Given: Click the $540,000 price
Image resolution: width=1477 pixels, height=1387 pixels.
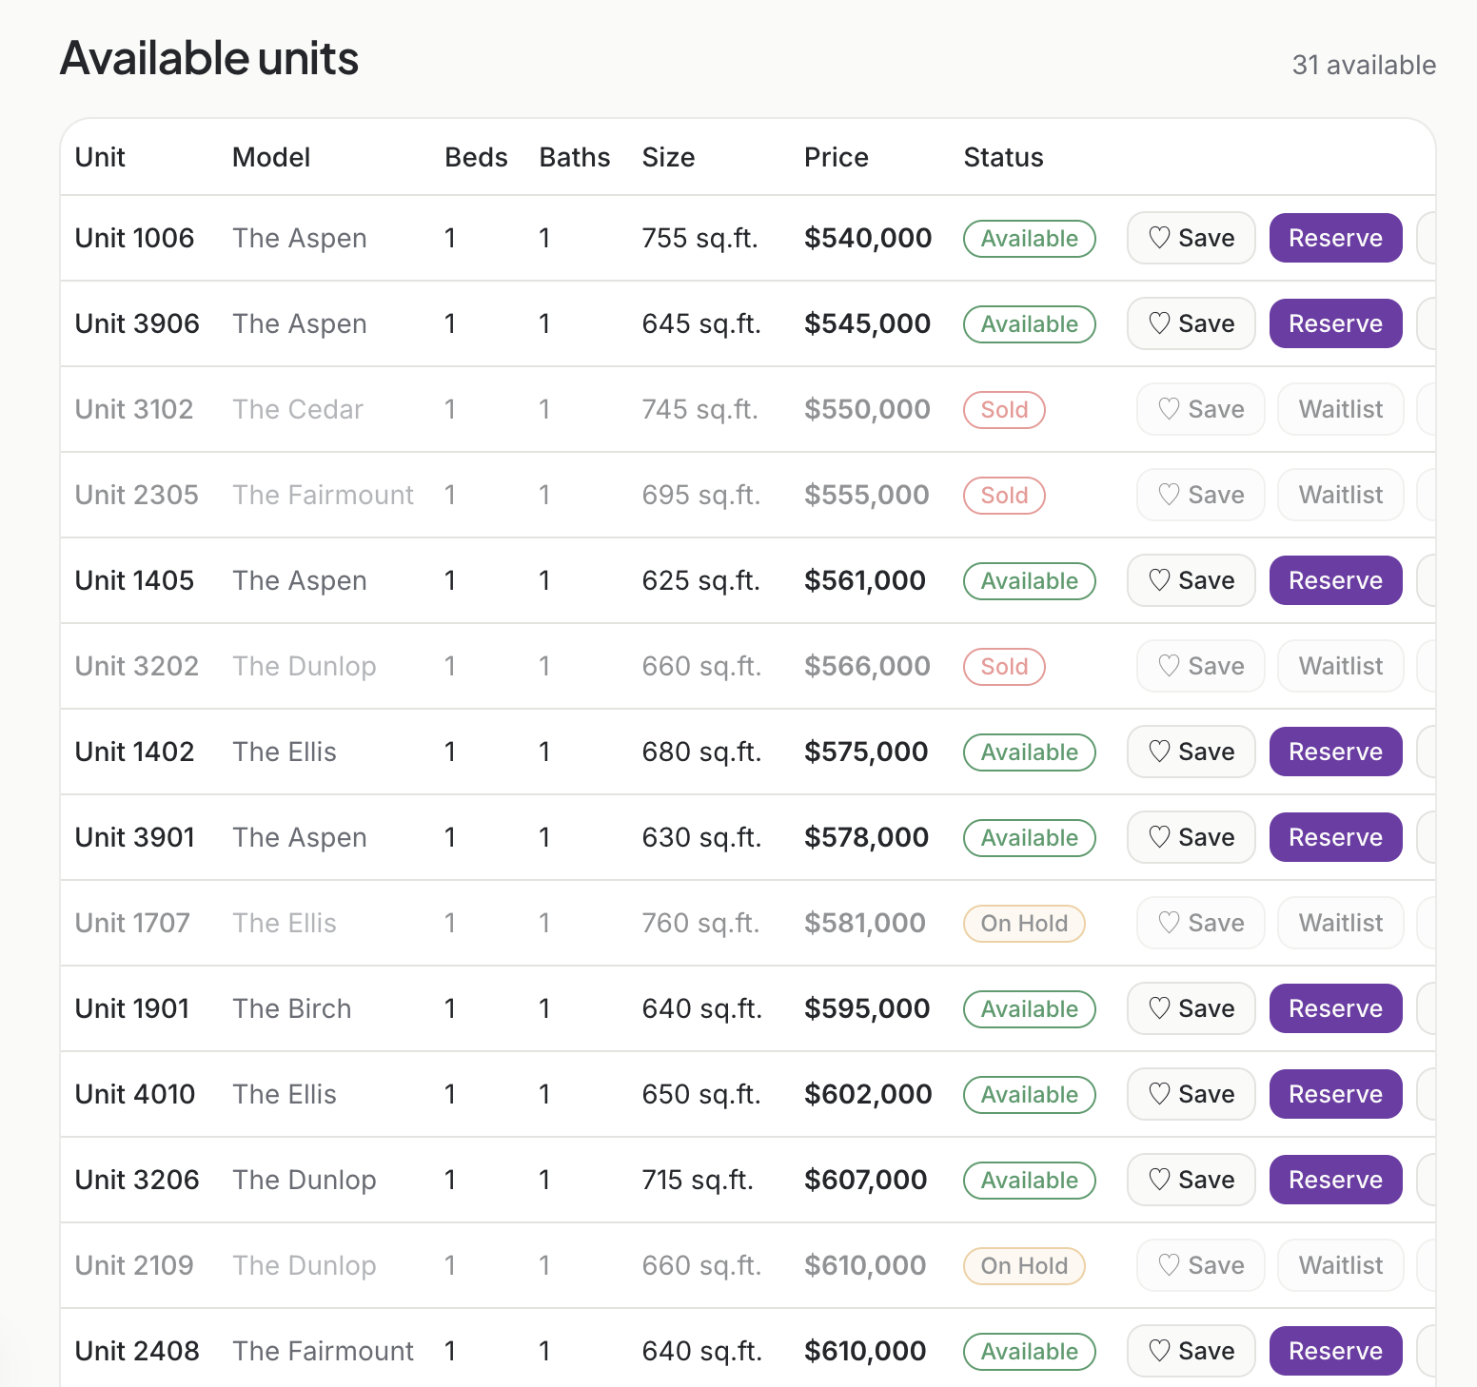Looking at the screenshot, I should tap(868, 238).
